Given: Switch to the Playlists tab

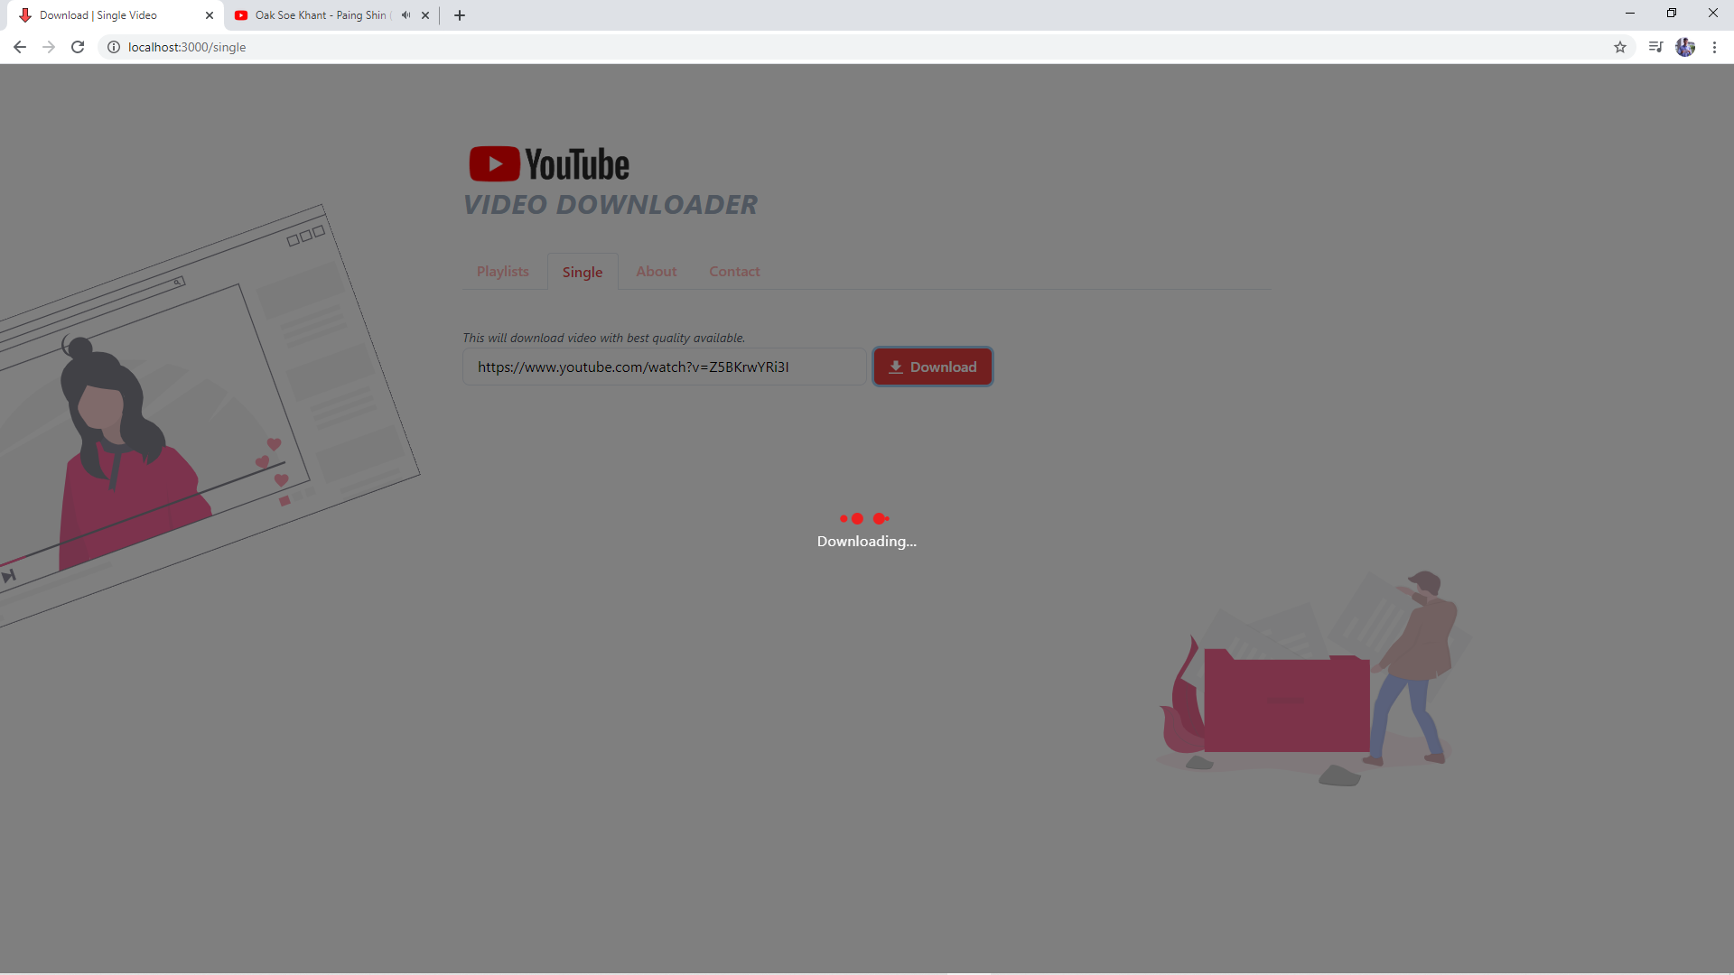Looking at the screenshot, I should pyautogui.click(x=502, y=271).
